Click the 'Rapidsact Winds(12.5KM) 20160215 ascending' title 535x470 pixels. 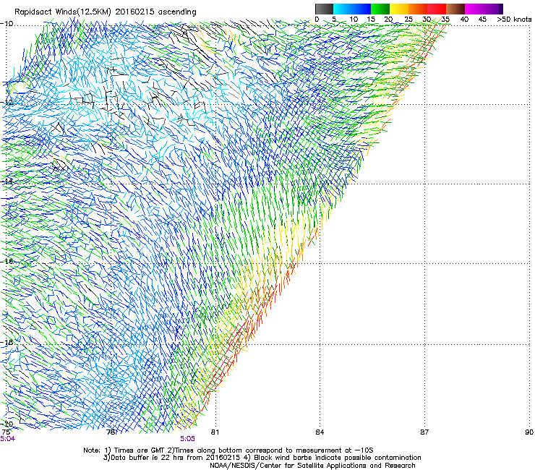click(106, 12)
